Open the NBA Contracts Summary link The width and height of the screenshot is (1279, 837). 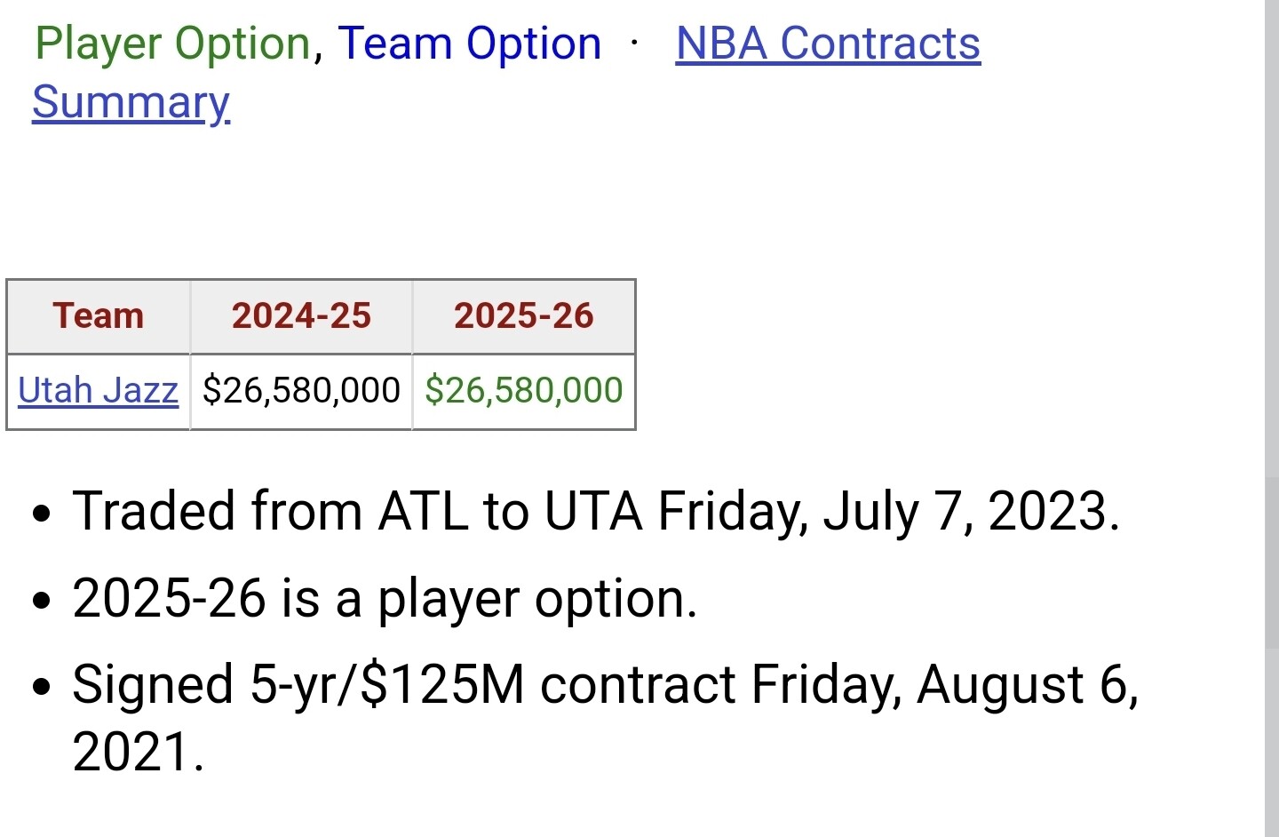click(x=828, y=44)
